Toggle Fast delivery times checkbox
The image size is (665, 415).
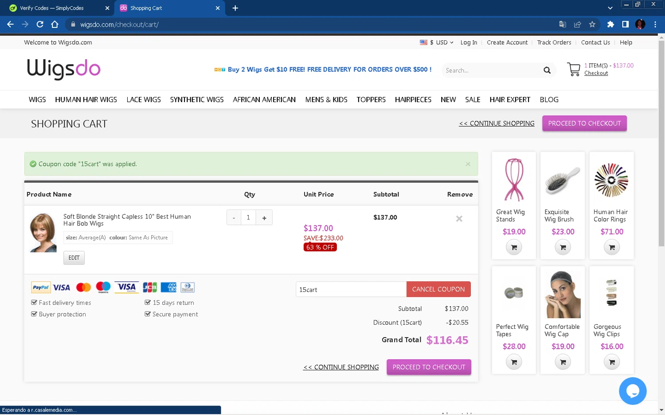pyautogui.click(x=34, y=303)
